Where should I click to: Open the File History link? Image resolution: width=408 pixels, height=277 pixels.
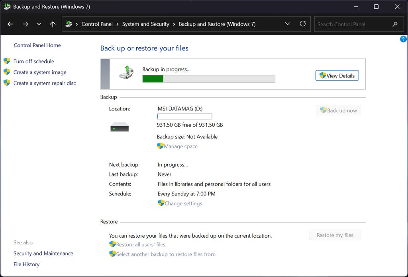click(x=26, y=264)
